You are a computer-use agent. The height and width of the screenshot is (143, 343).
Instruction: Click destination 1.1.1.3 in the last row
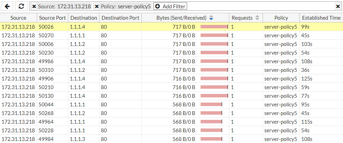(x=78, y=139)
